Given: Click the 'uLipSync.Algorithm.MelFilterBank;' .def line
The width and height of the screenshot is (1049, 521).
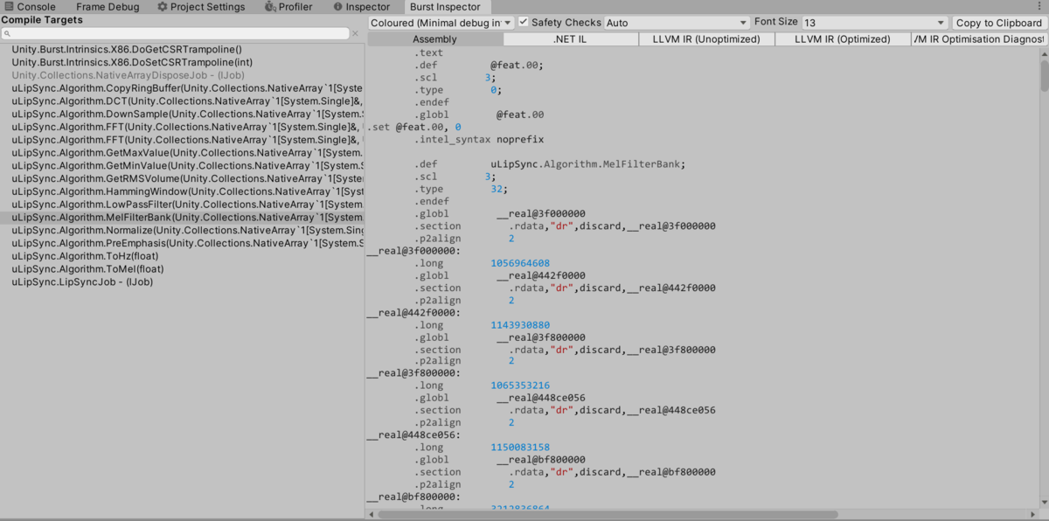Looking at the screenshot, I should pos(587,163).
